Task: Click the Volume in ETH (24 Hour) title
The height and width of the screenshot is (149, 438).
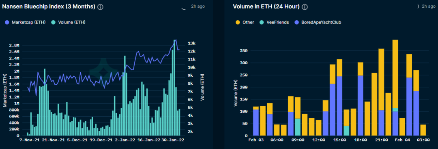Action: point(266,7)
